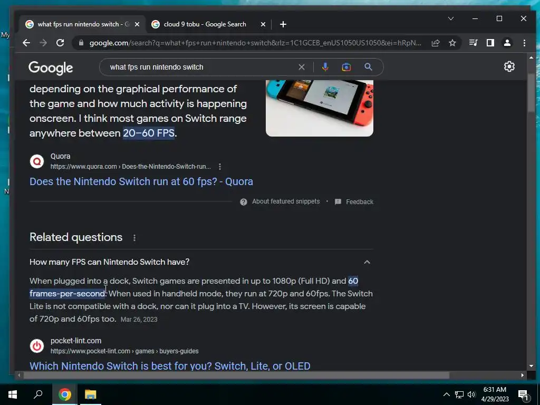
Task: Show hidden system tray icons
Action: [x=446, y=394]
